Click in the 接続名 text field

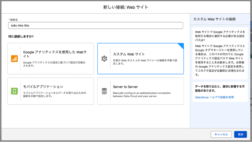96,26
